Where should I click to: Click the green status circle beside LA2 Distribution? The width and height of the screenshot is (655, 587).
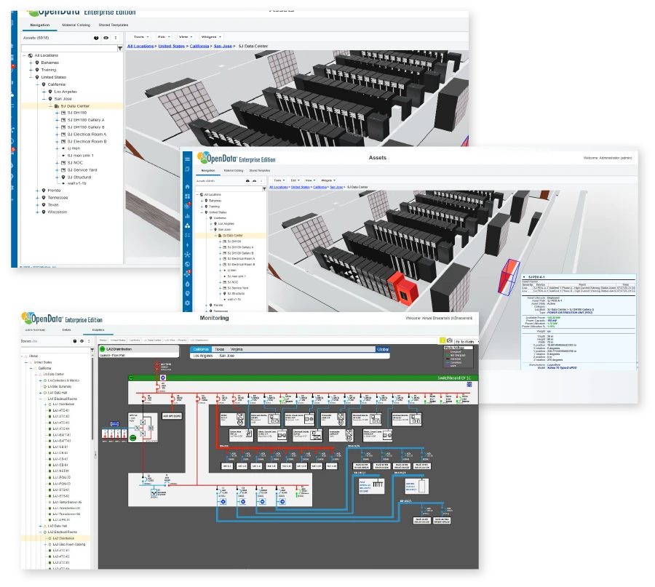[x=102, y=348]
